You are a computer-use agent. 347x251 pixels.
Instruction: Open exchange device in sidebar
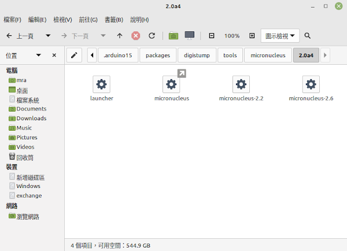point(25,195)
